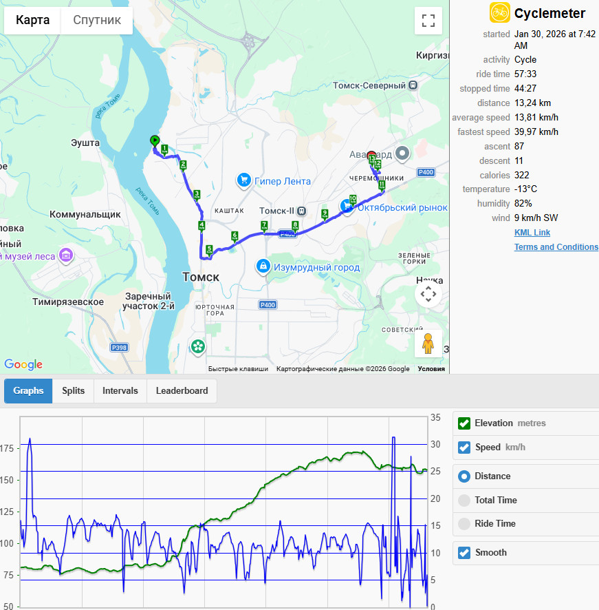This screenshot has width=599, height=610.
Task: Open Terms and Conditions link
Action: pyautogui.click(x=556, y=247)
